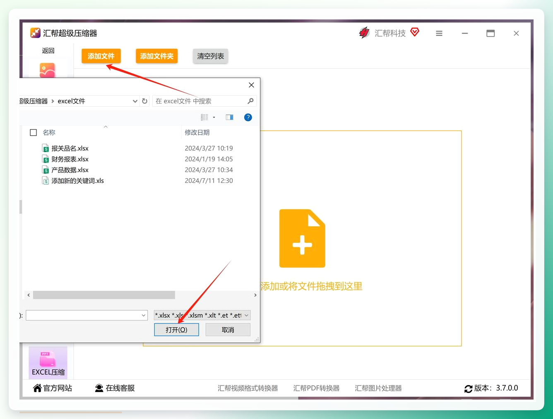Screen dimensions: 553x419
Task: Open the 官方网站 link
Action: coord(53,388)
